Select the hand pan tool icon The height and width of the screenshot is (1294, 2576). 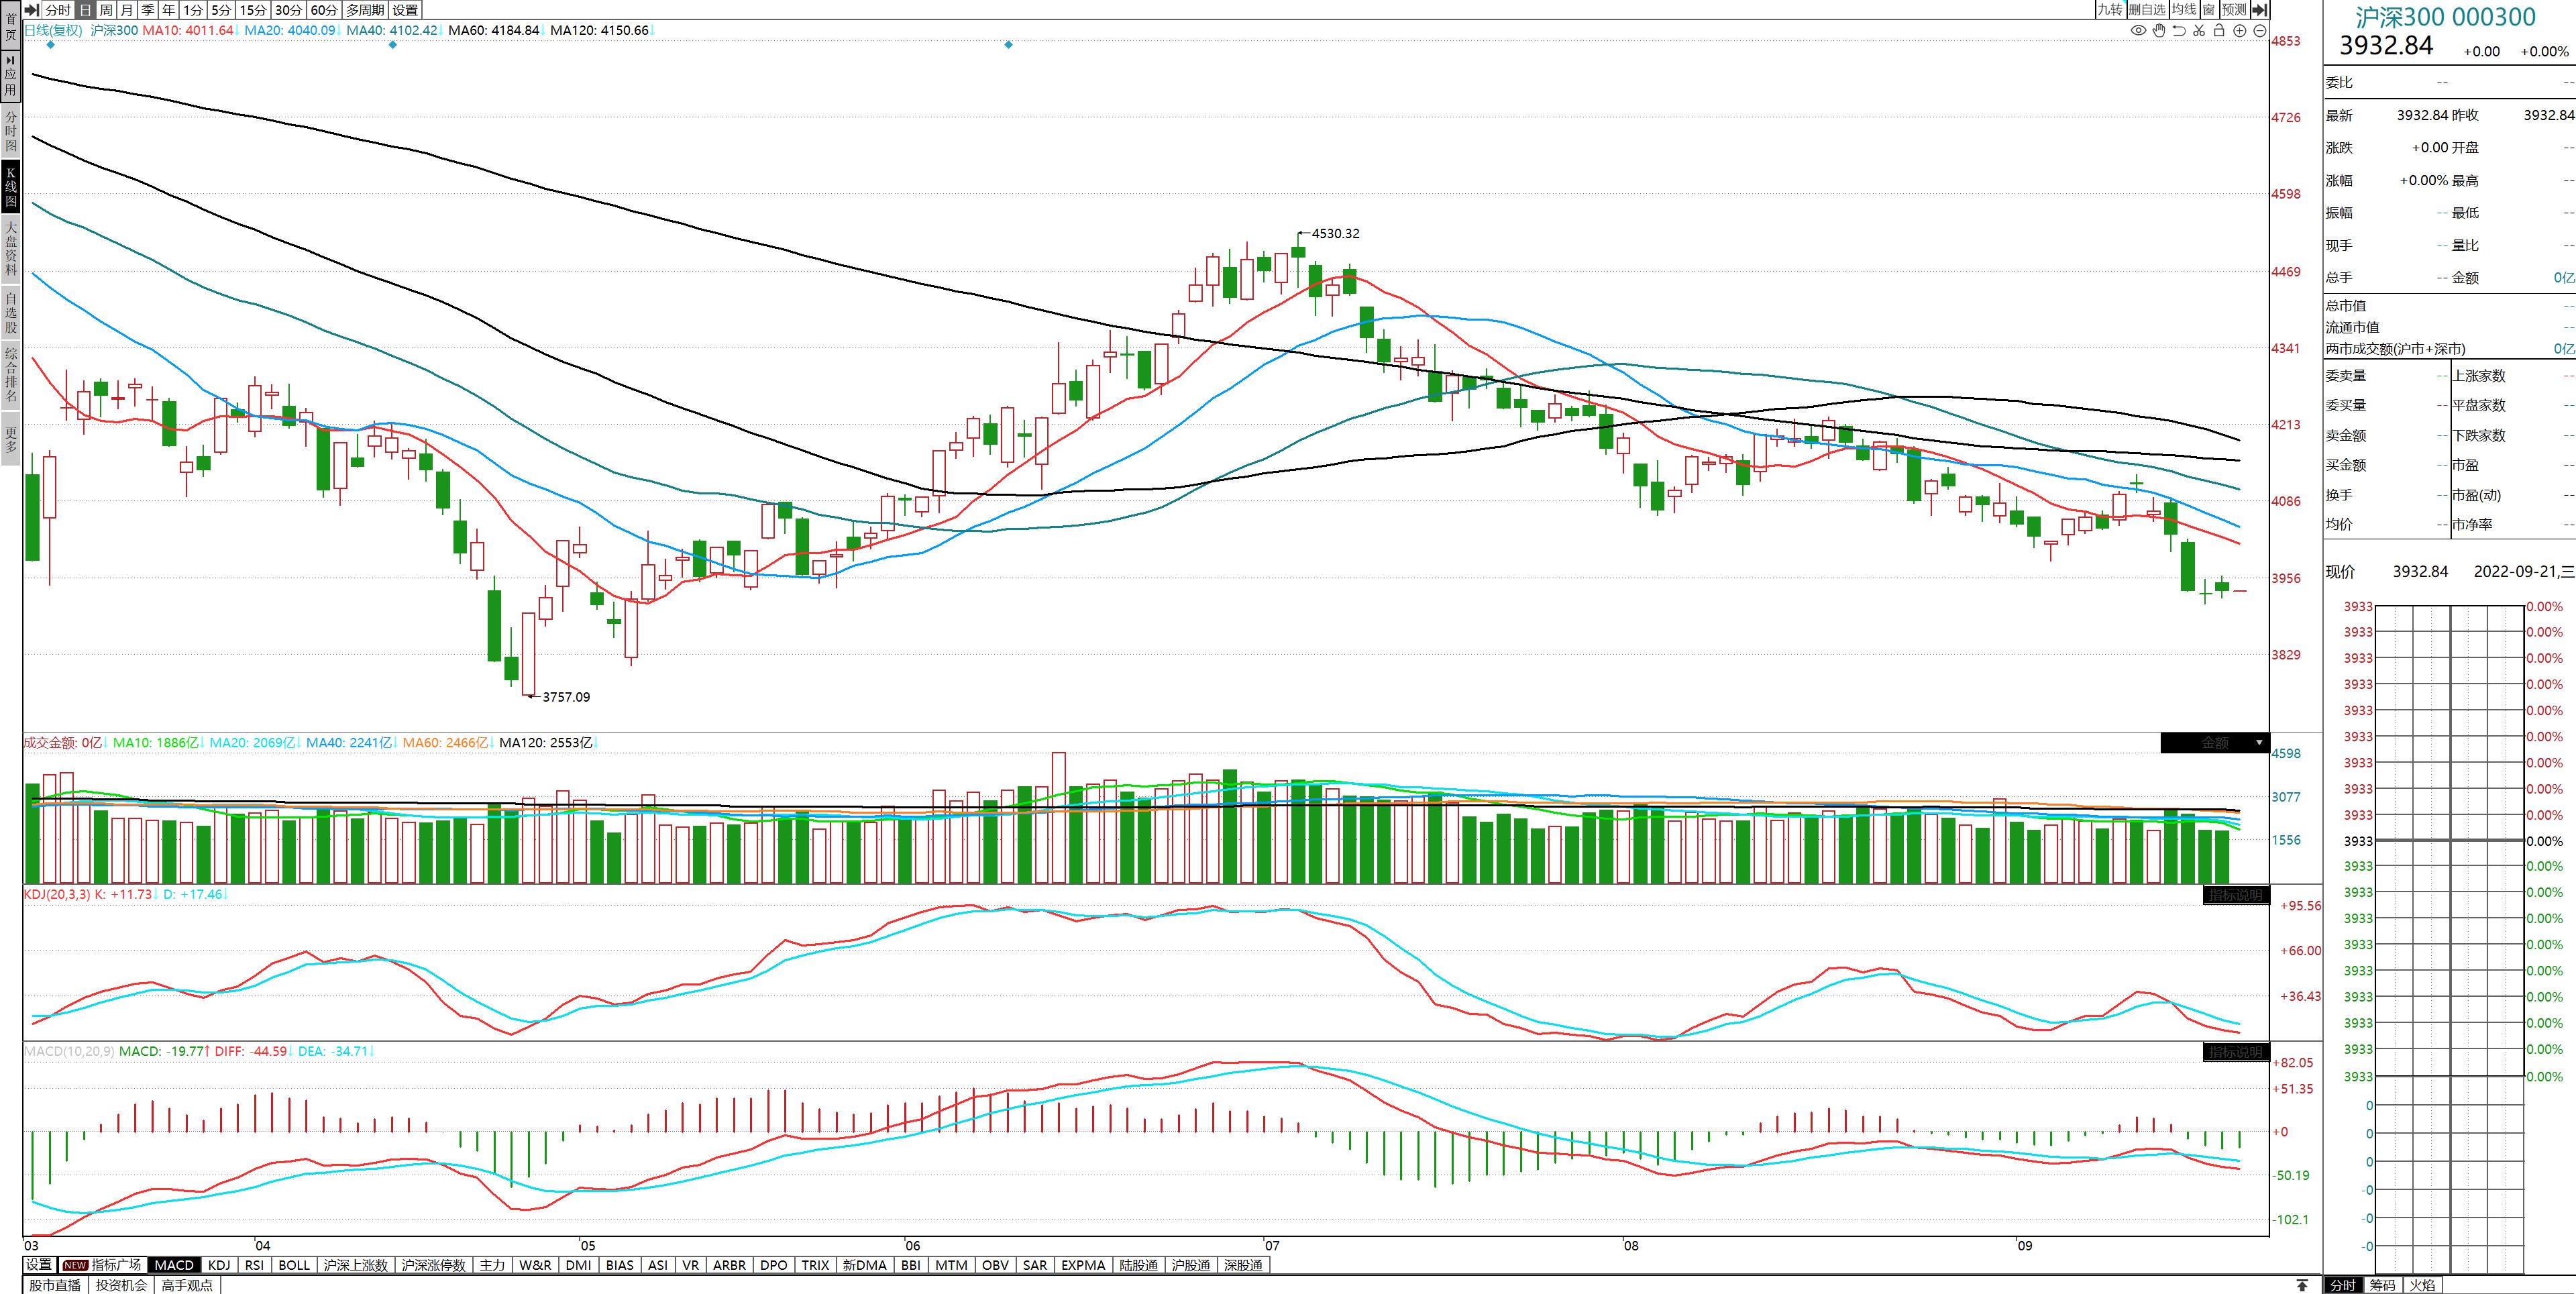click(x=2159, y=31)
